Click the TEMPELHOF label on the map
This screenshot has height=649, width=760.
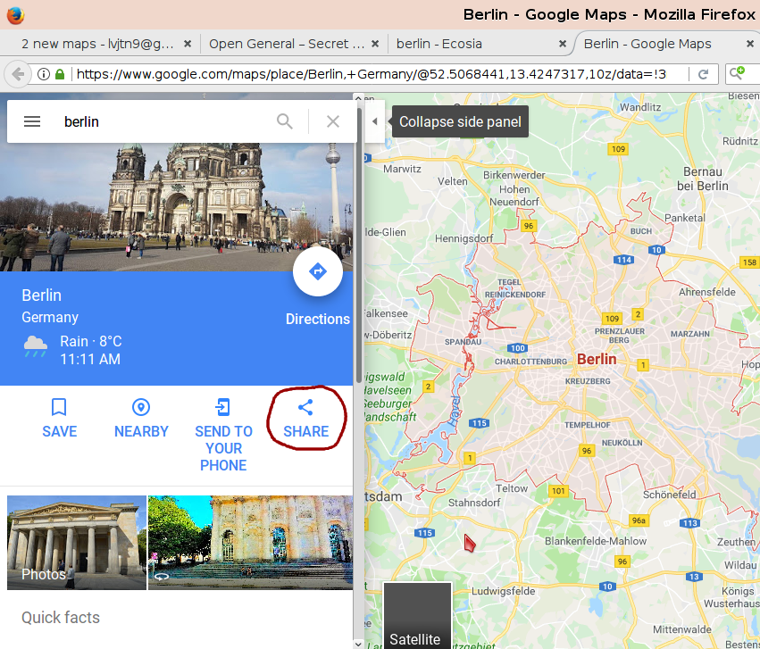coord(588,425)
